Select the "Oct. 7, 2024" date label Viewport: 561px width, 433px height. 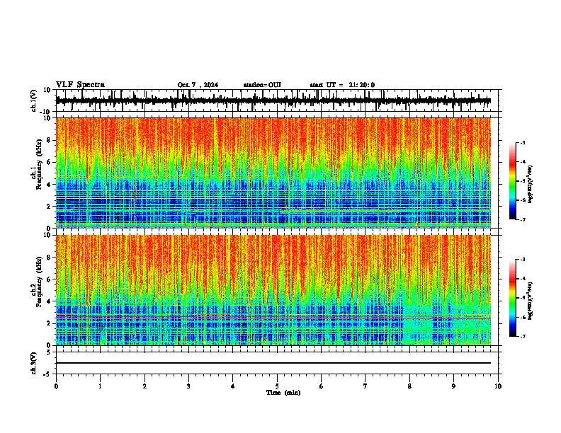[x=198, y=85]
